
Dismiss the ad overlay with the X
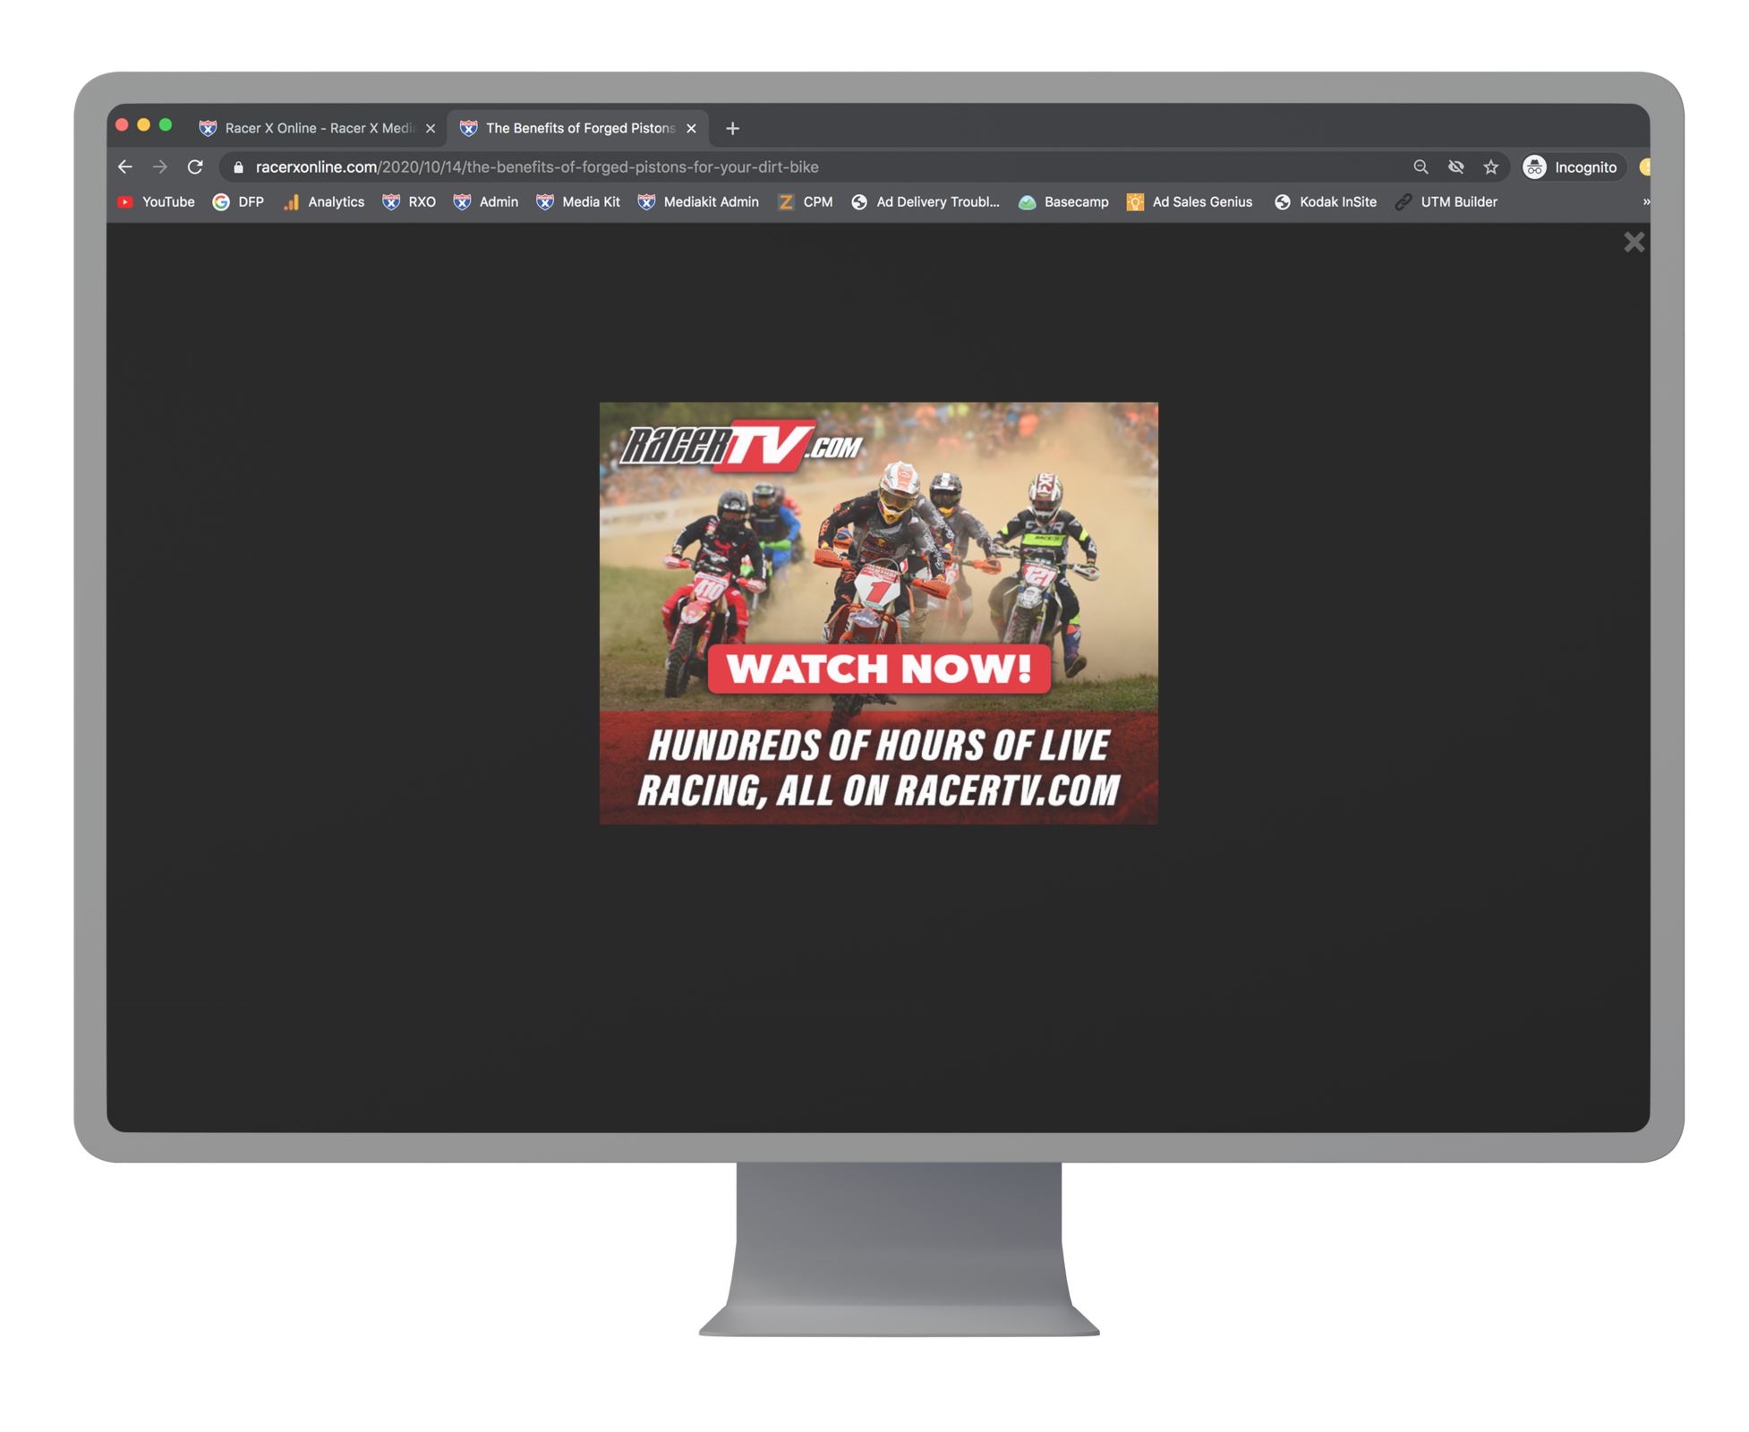1634,243
